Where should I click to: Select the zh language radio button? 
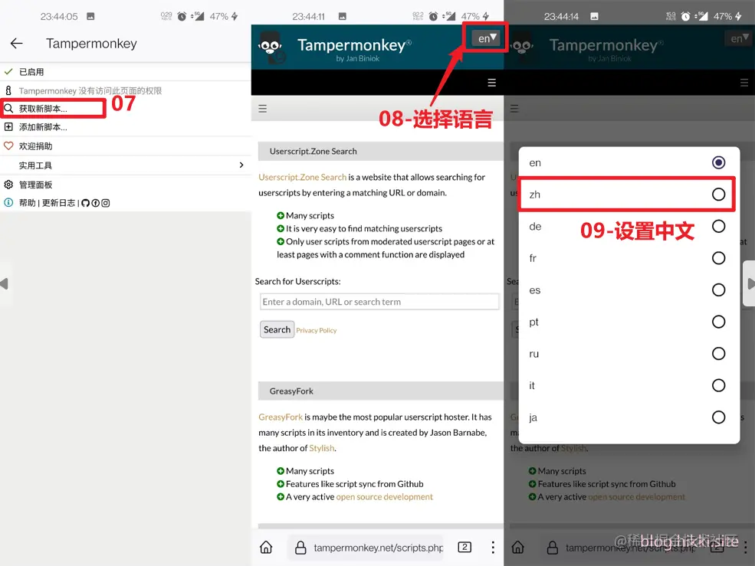click(718, 194)
